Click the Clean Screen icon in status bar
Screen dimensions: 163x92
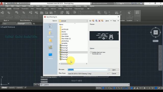159,88
